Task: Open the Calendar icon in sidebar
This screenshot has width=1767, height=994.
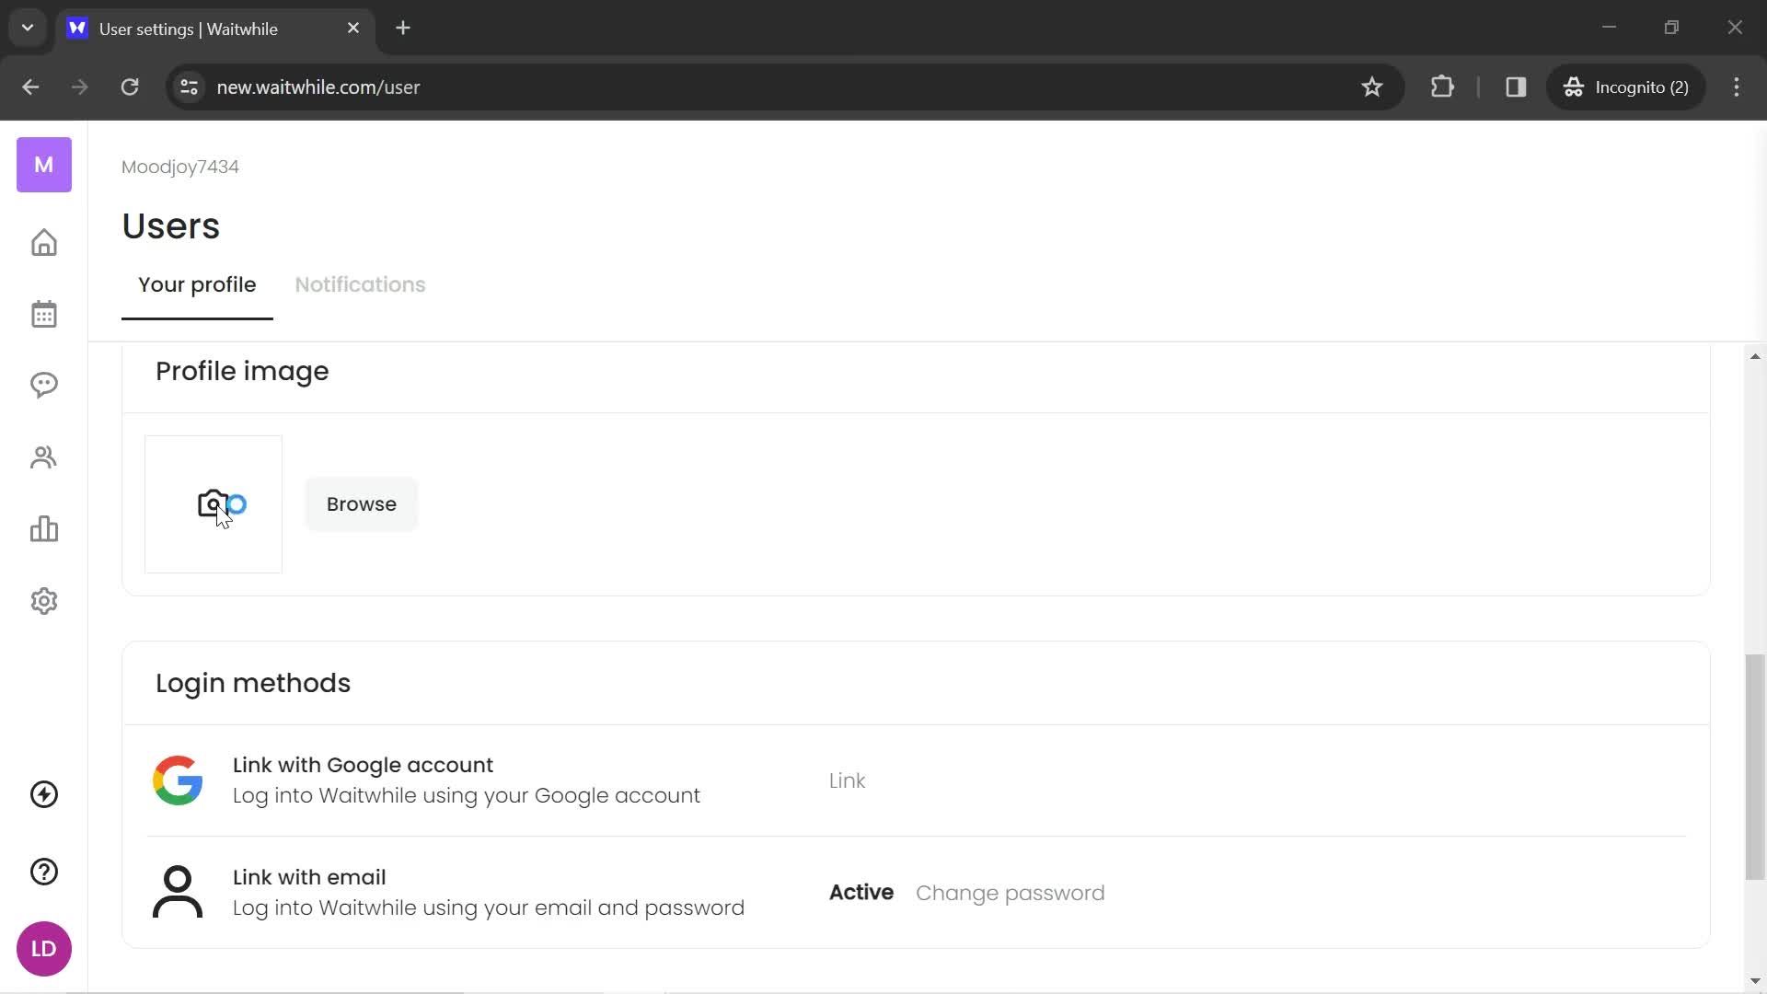Action: (x=43, y=313)
